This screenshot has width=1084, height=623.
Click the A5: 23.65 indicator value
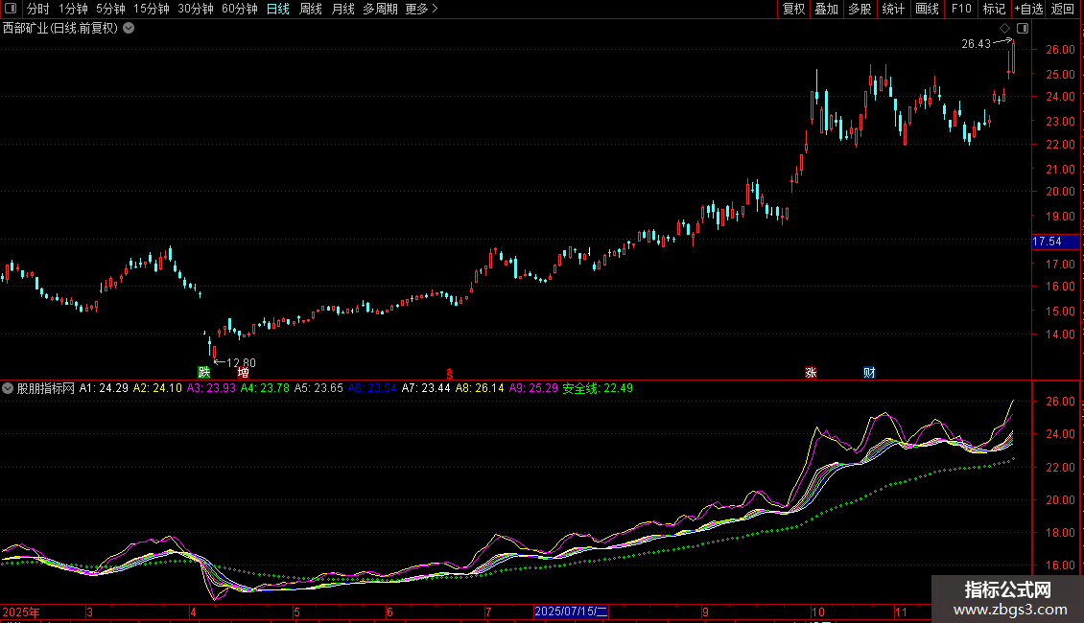pos(318,388)
